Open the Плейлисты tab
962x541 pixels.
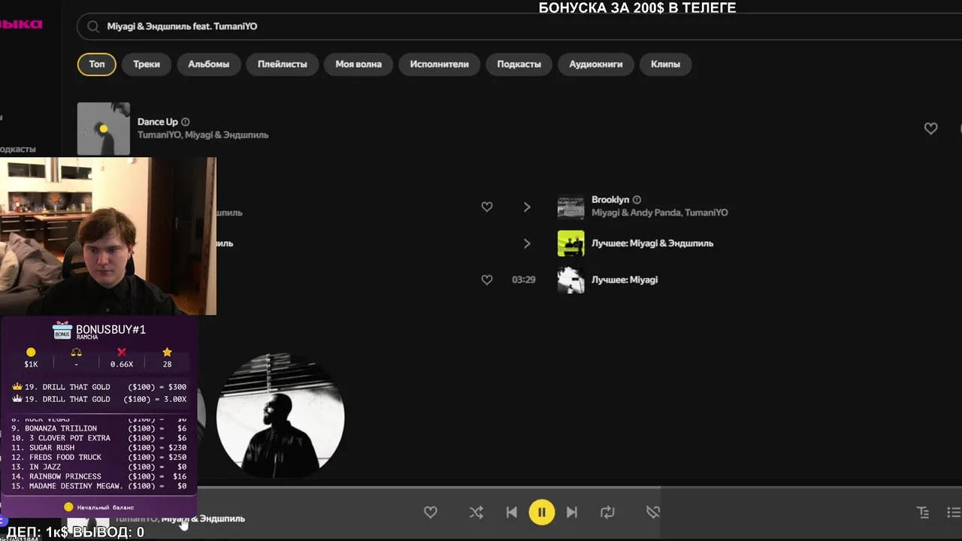(282, 64)
